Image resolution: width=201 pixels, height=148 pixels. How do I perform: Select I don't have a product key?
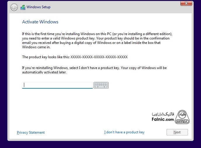(x=124, y=132)
